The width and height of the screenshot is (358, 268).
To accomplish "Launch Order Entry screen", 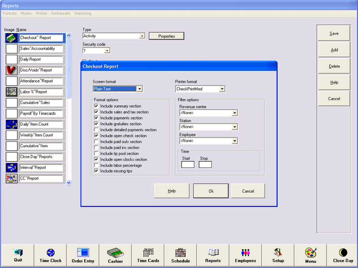I will point(83,255).
